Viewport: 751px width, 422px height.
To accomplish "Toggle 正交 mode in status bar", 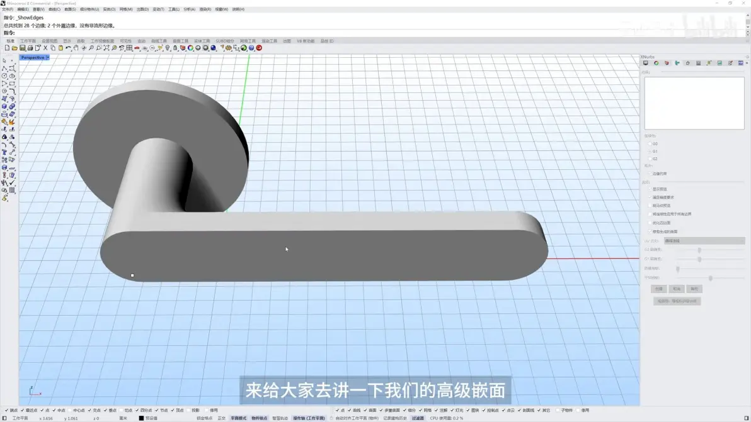I will click(x=221, y=418).
